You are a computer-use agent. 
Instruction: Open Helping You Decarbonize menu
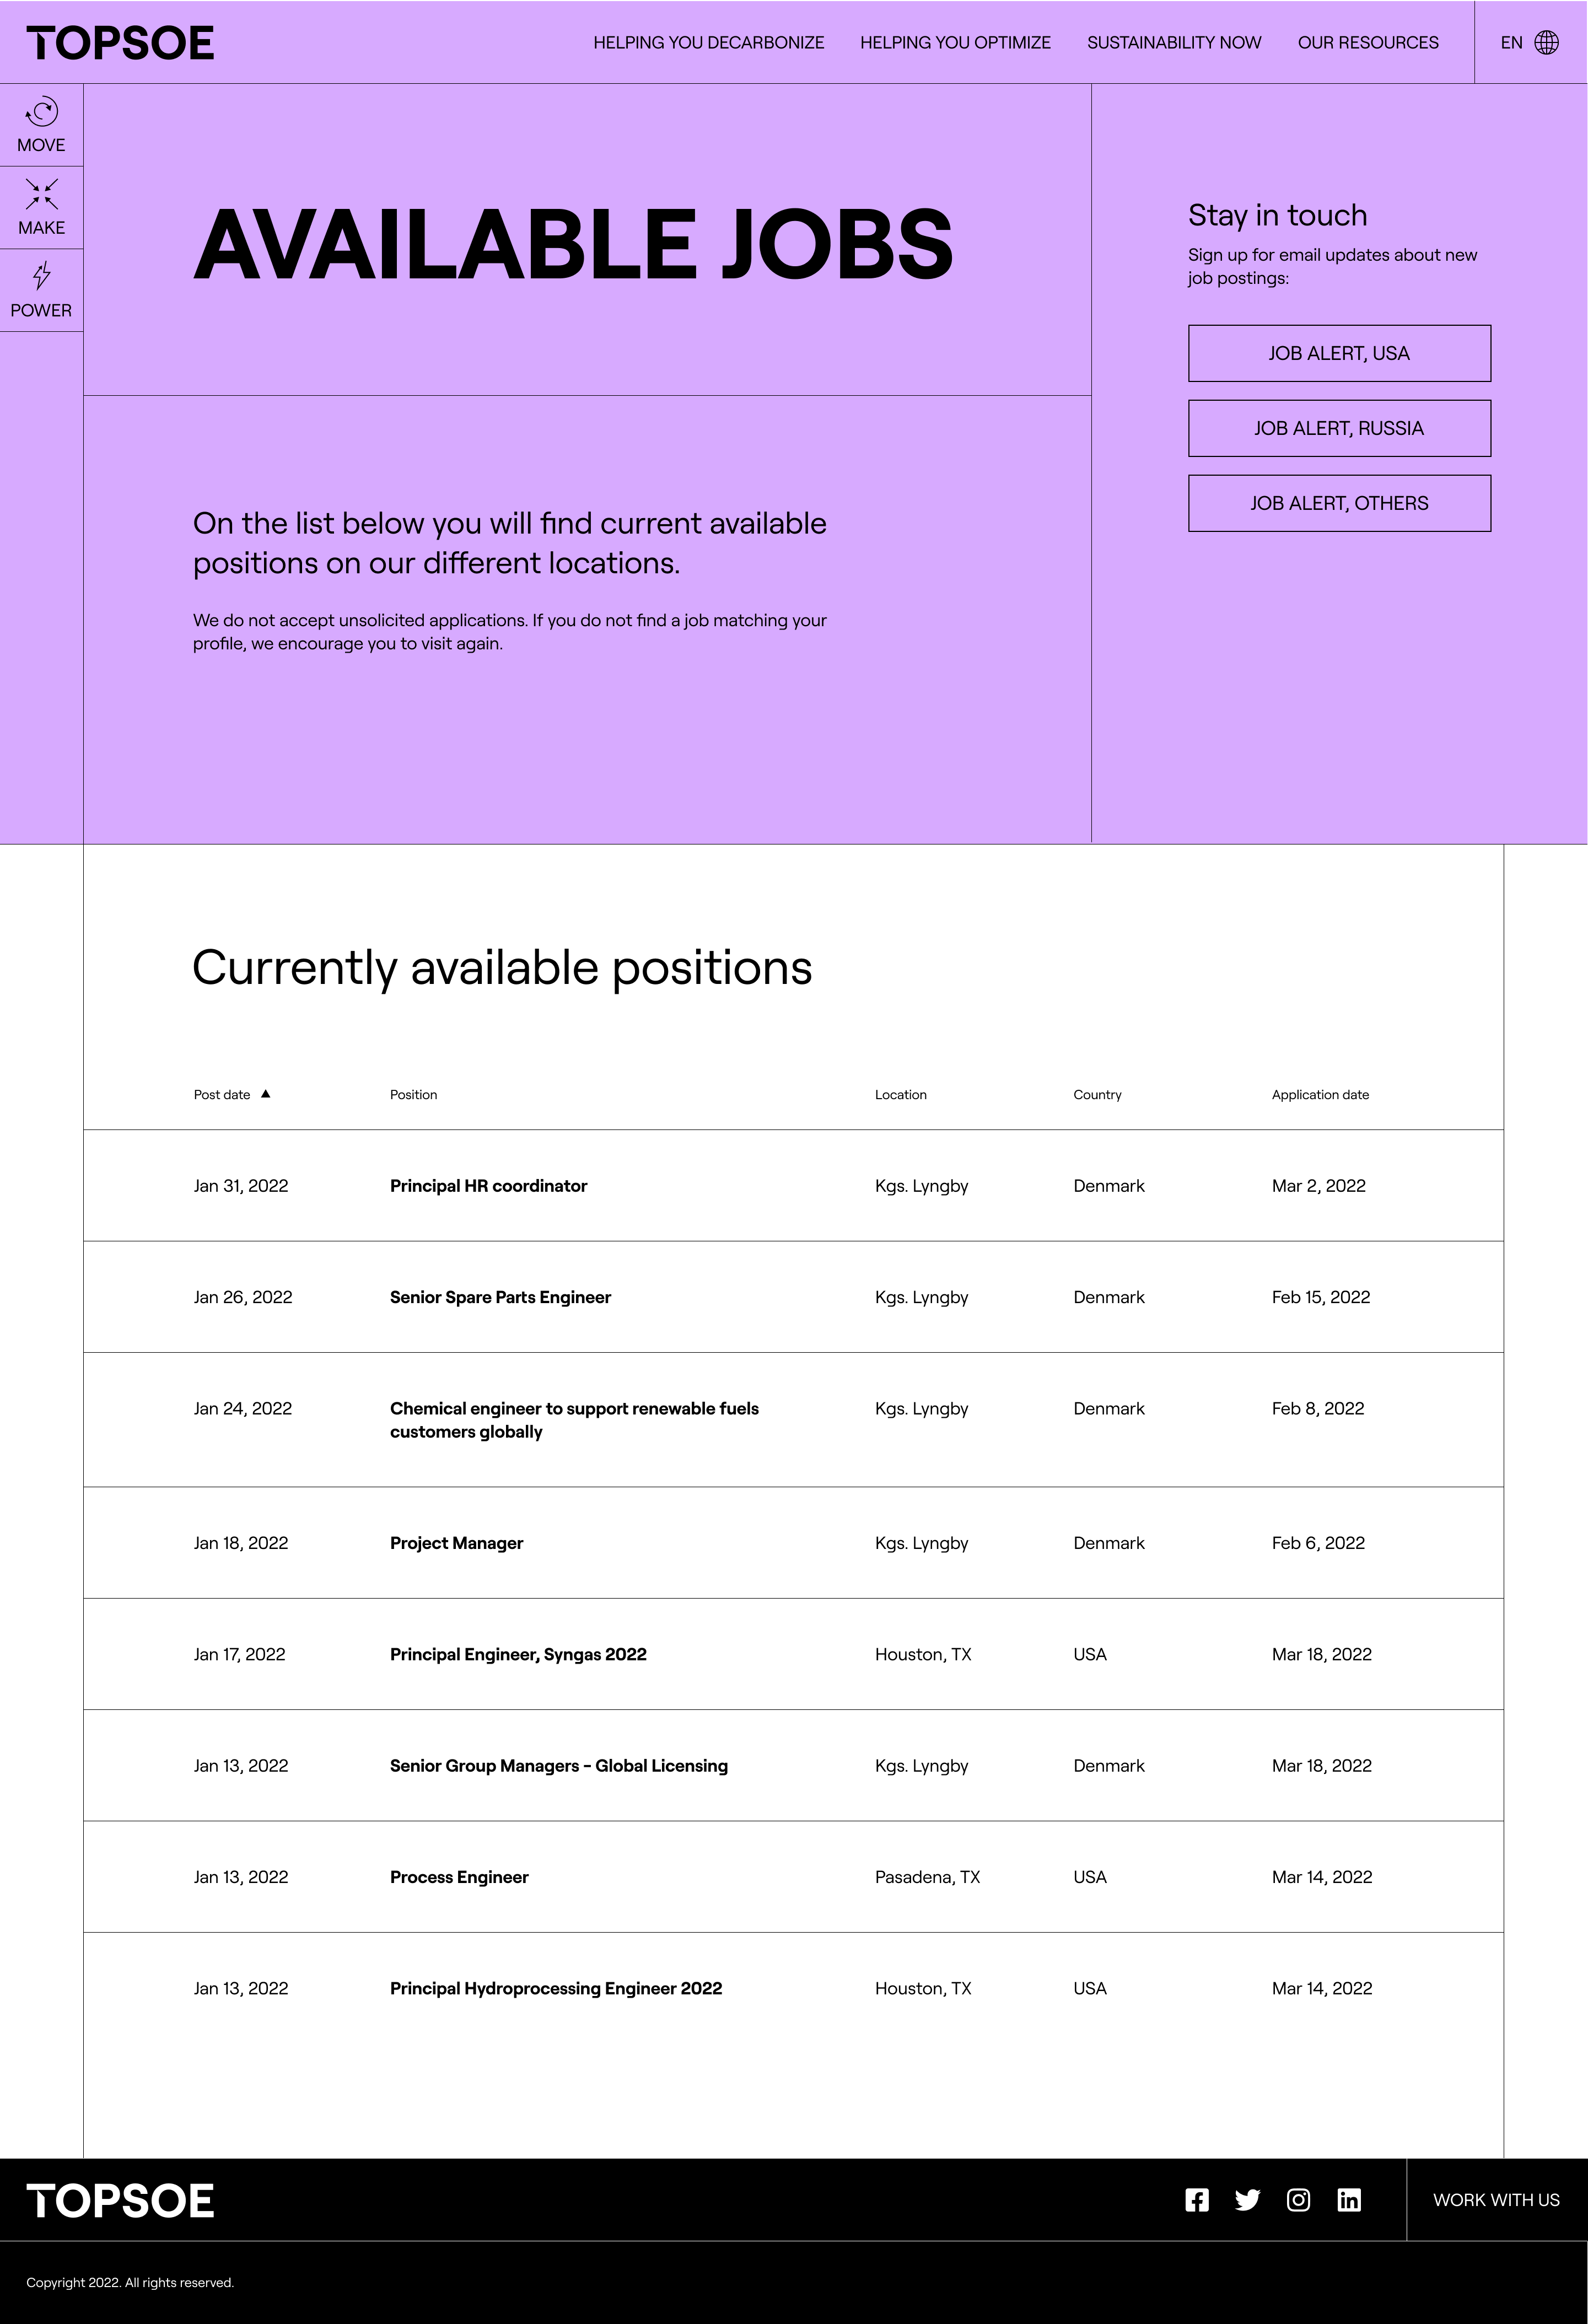click(708, 42)
